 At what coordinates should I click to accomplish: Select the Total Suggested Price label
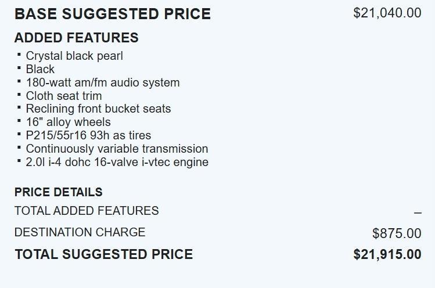point(103,254)
